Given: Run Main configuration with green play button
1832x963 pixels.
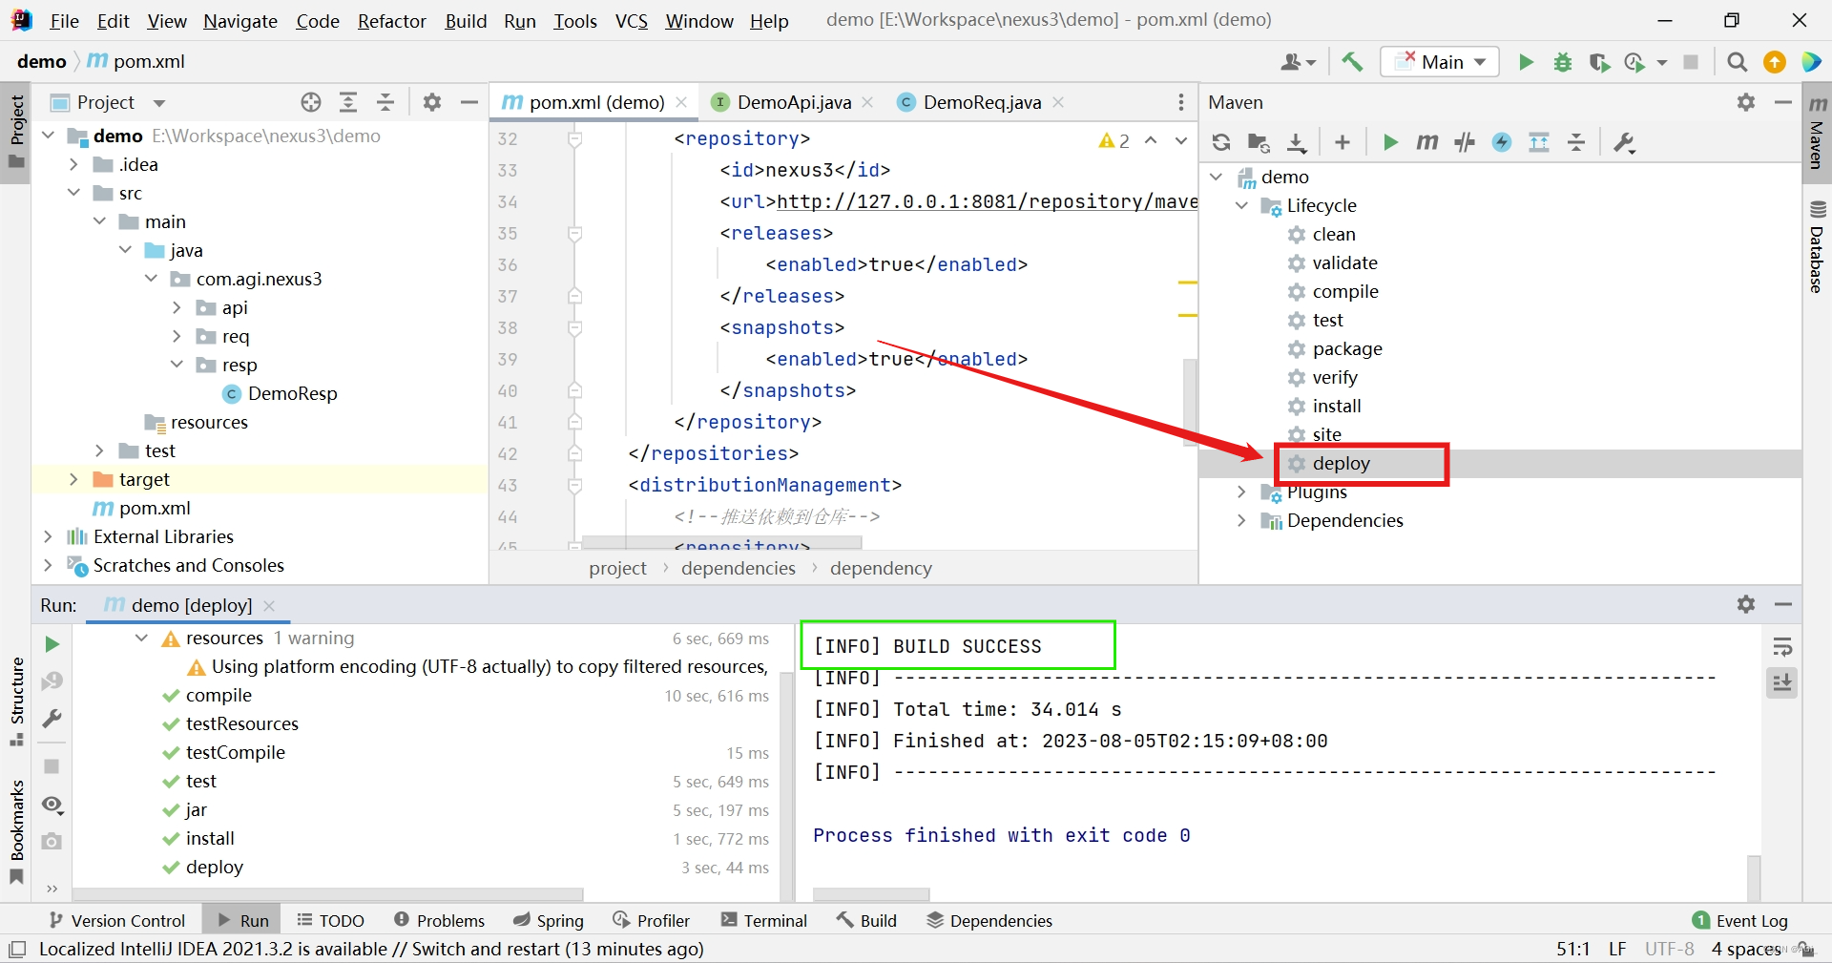Looking at the screenshot, I should pyautogui.click(x=1526, y=62).
